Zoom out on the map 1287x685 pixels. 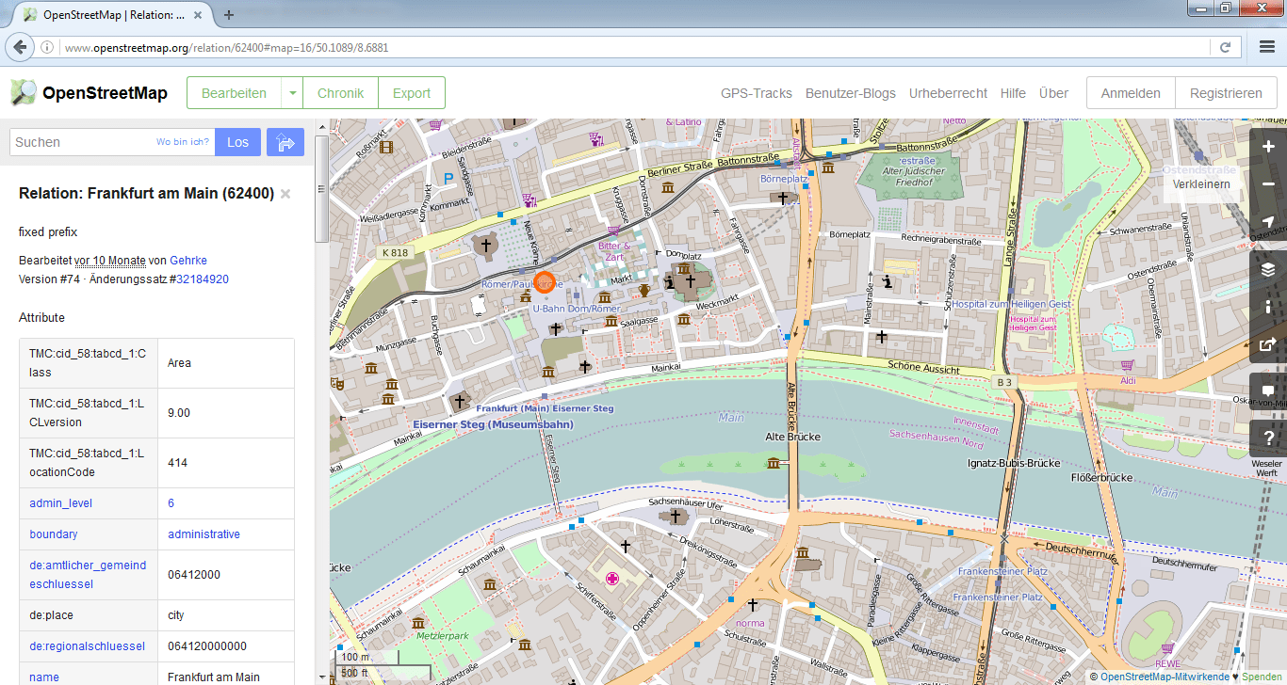point(1268,184)
